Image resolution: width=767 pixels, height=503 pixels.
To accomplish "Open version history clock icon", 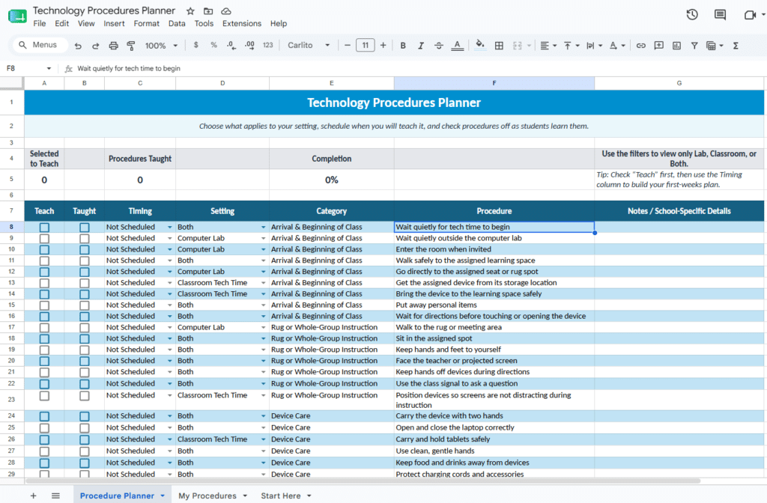I will tap(691, 15).
